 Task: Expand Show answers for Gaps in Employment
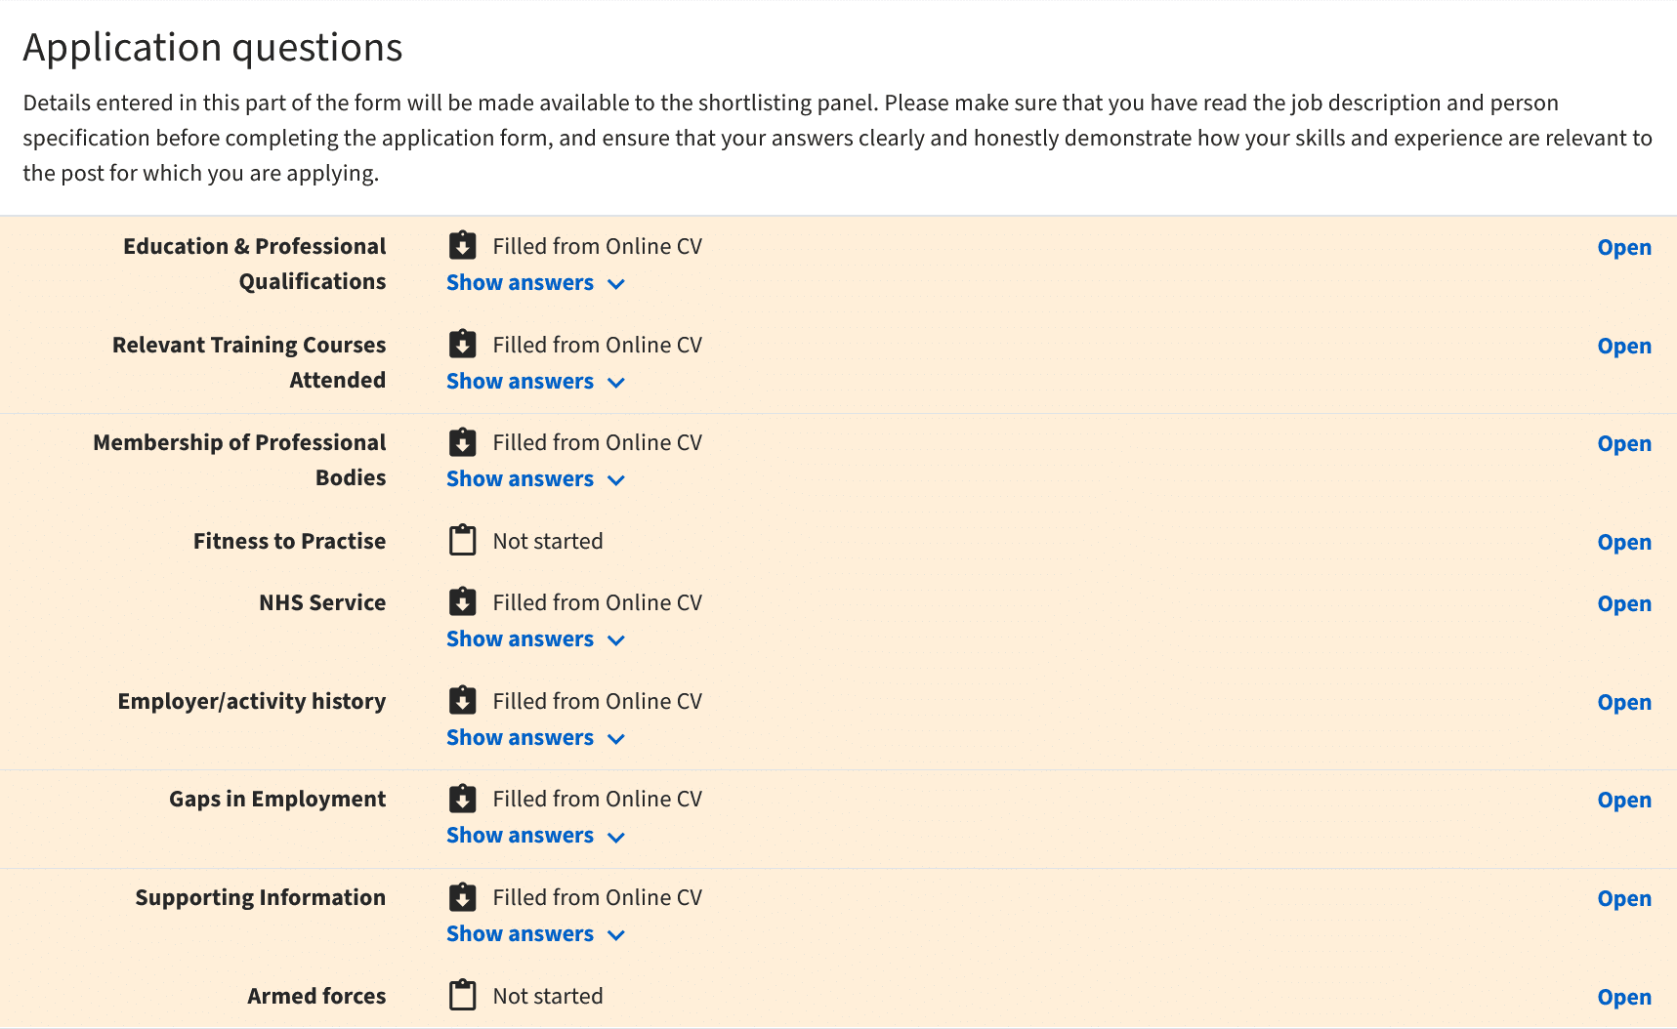pos(535,836)
